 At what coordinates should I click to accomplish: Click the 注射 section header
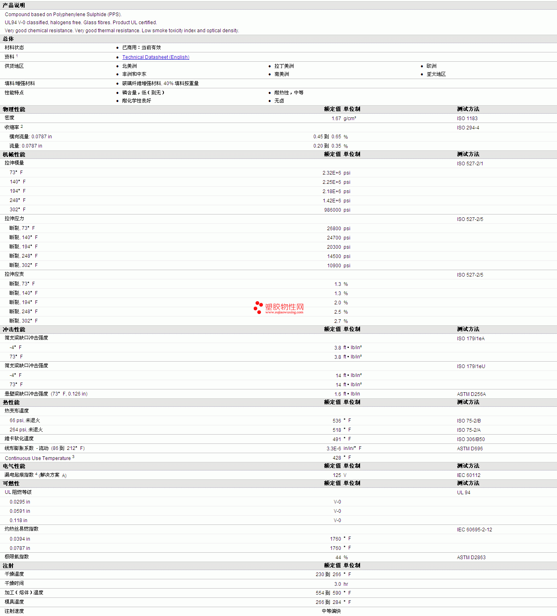(8, 566)
